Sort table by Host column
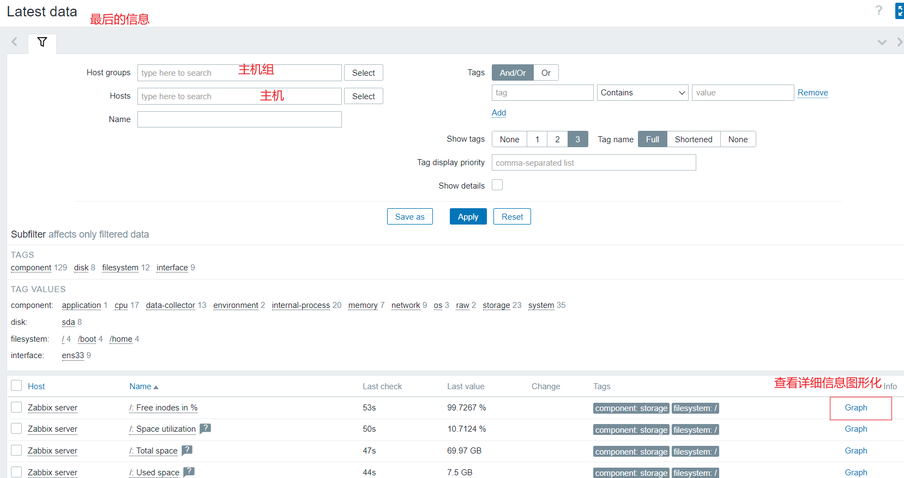 point(36,386)
